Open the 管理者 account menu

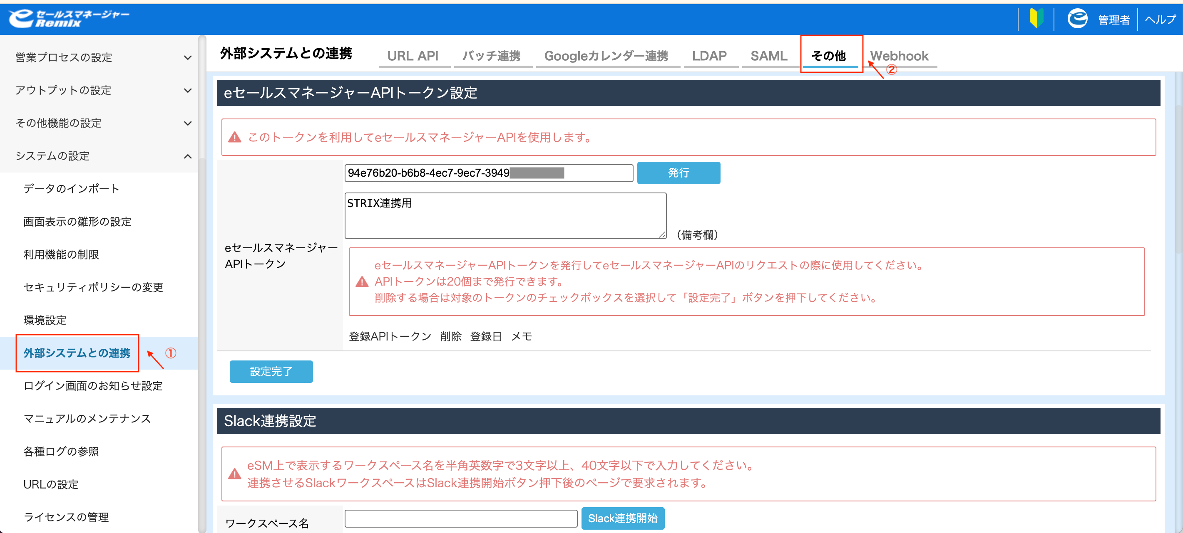(1113, 20)
